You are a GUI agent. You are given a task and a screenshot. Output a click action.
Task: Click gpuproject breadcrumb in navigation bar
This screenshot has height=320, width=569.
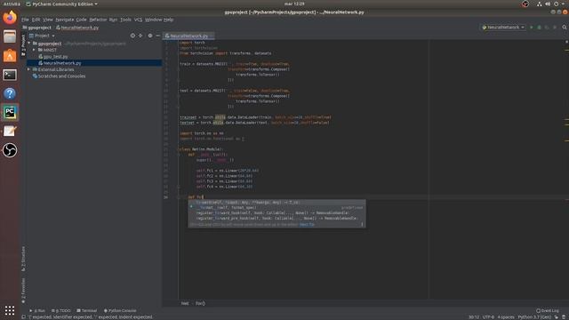coord(37,28)
